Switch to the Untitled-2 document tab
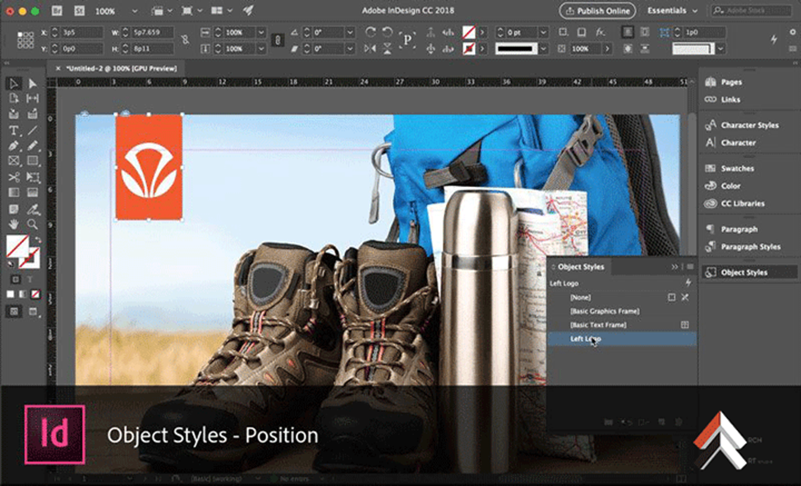801x486 pixels. [x=121, y=68]
